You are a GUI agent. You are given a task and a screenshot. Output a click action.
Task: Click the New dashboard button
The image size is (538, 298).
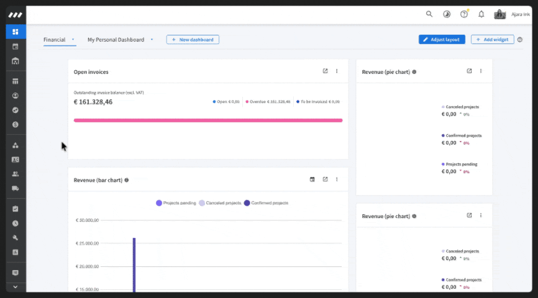point(193,40)
